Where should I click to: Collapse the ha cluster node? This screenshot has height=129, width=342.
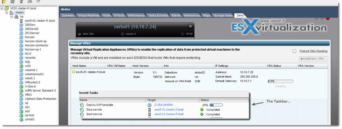point(12,17)
